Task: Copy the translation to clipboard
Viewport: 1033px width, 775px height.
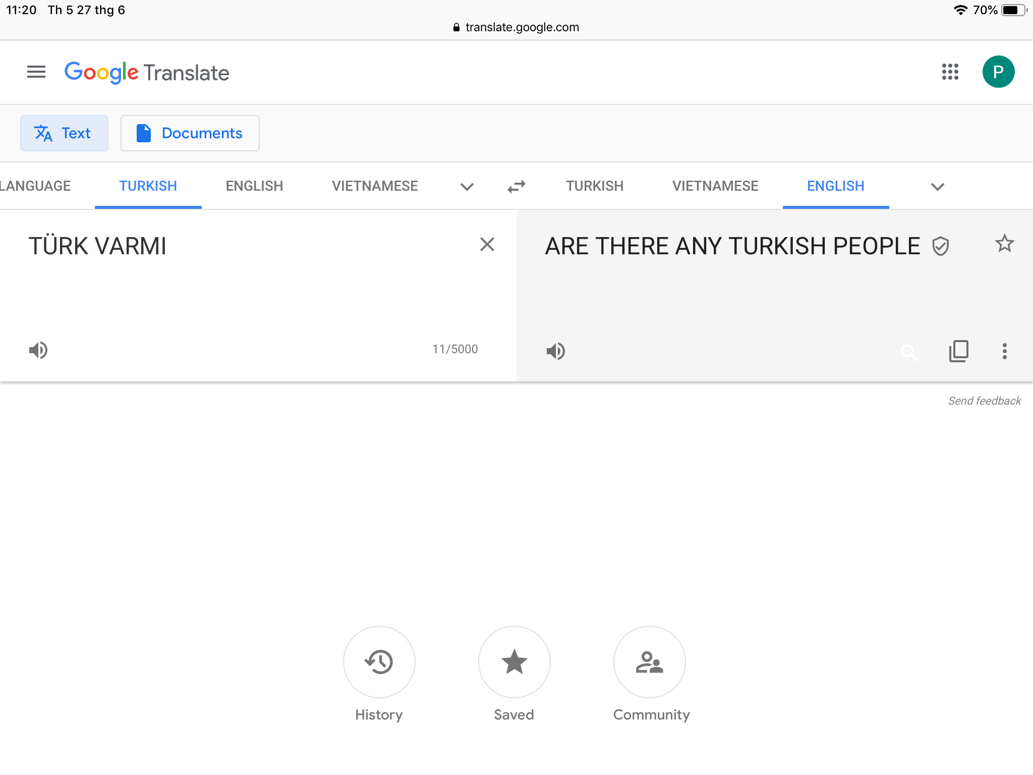Action: point(958,351)
